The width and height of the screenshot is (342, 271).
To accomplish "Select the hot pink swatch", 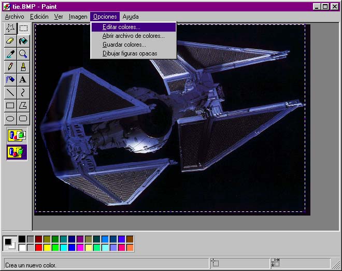I will click(121, 248).
